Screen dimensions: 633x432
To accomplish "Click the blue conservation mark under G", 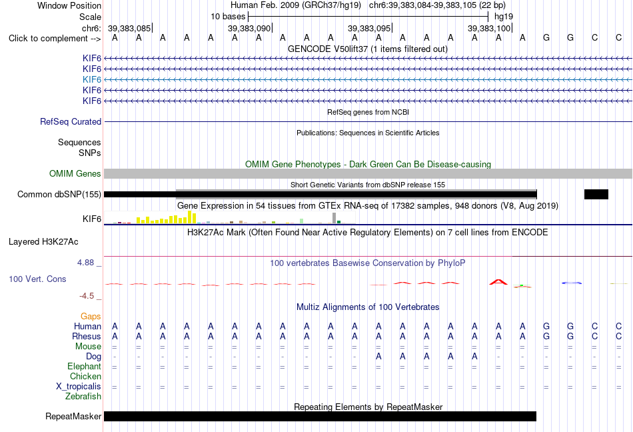I will (x=572, y=283).
